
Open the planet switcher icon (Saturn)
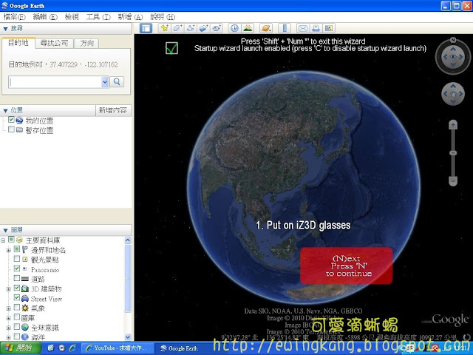[266, 28]
